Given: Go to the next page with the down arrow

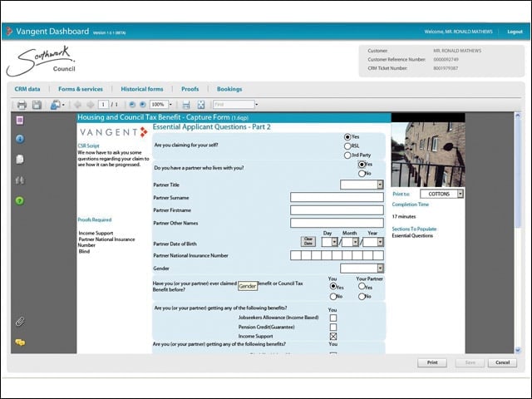Looking at the screenshot, I should click(91, 105).
